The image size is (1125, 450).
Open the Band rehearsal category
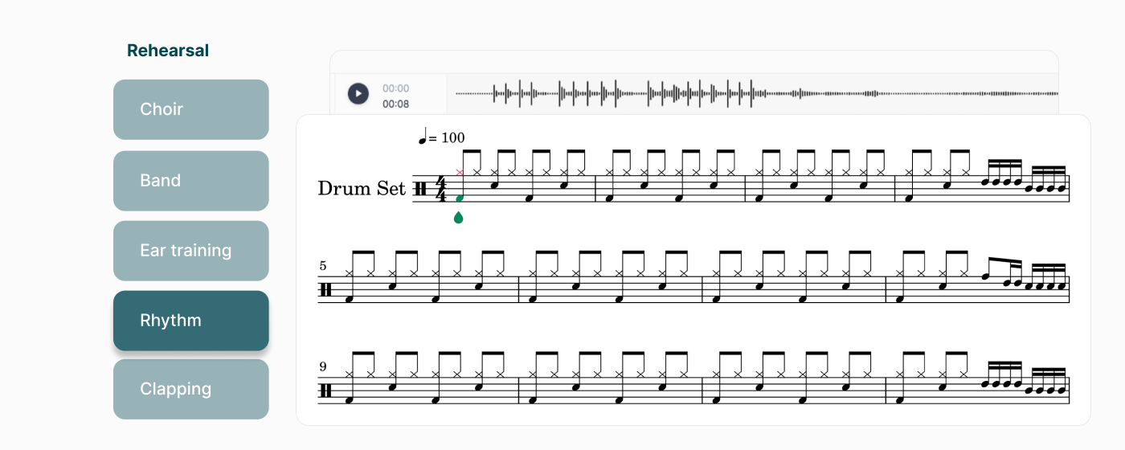pos(191,181)
